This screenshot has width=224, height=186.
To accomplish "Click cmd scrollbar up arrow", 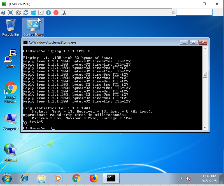I will coord(205,49).
